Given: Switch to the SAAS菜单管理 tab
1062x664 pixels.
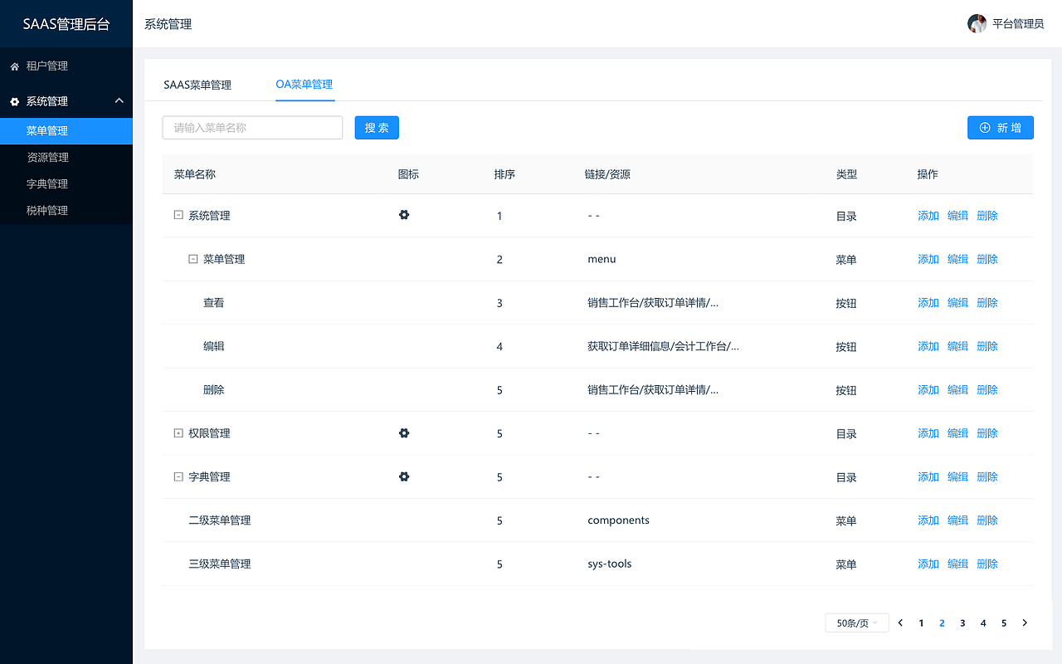Looking at the screenshot, I should click(x=197, y=84).
